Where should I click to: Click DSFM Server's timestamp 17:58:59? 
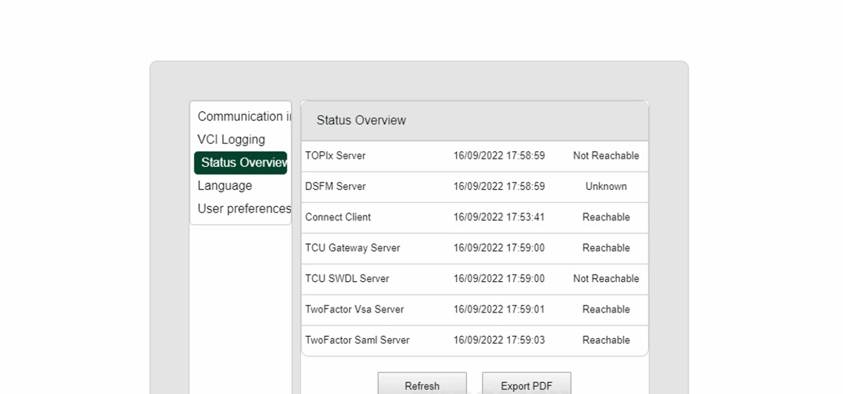click(499, 186)
